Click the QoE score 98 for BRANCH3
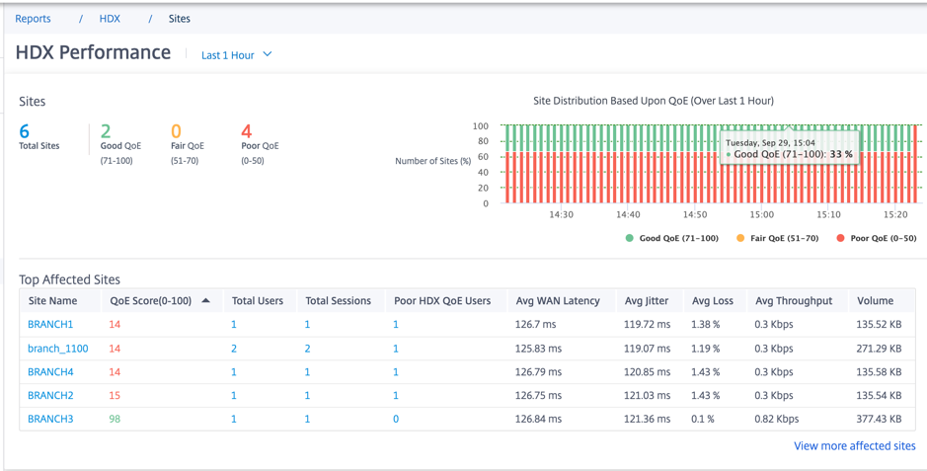Image resolution: width=927 pixels, height=471 pixels. (115, 419)
